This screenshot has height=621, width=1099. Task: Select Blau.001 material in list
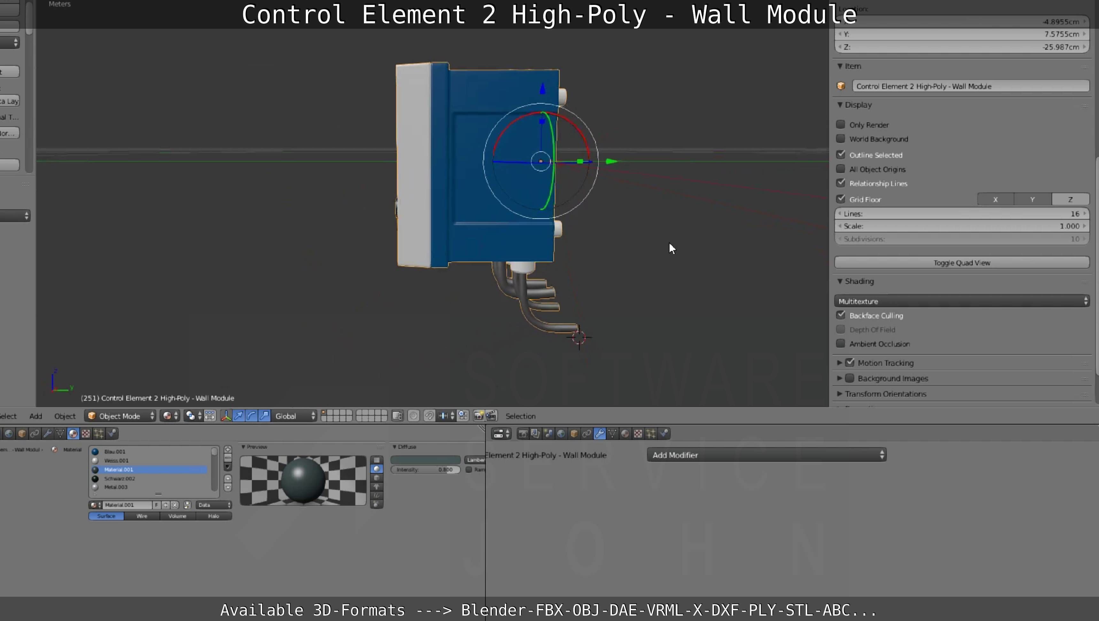click(149, 452)
